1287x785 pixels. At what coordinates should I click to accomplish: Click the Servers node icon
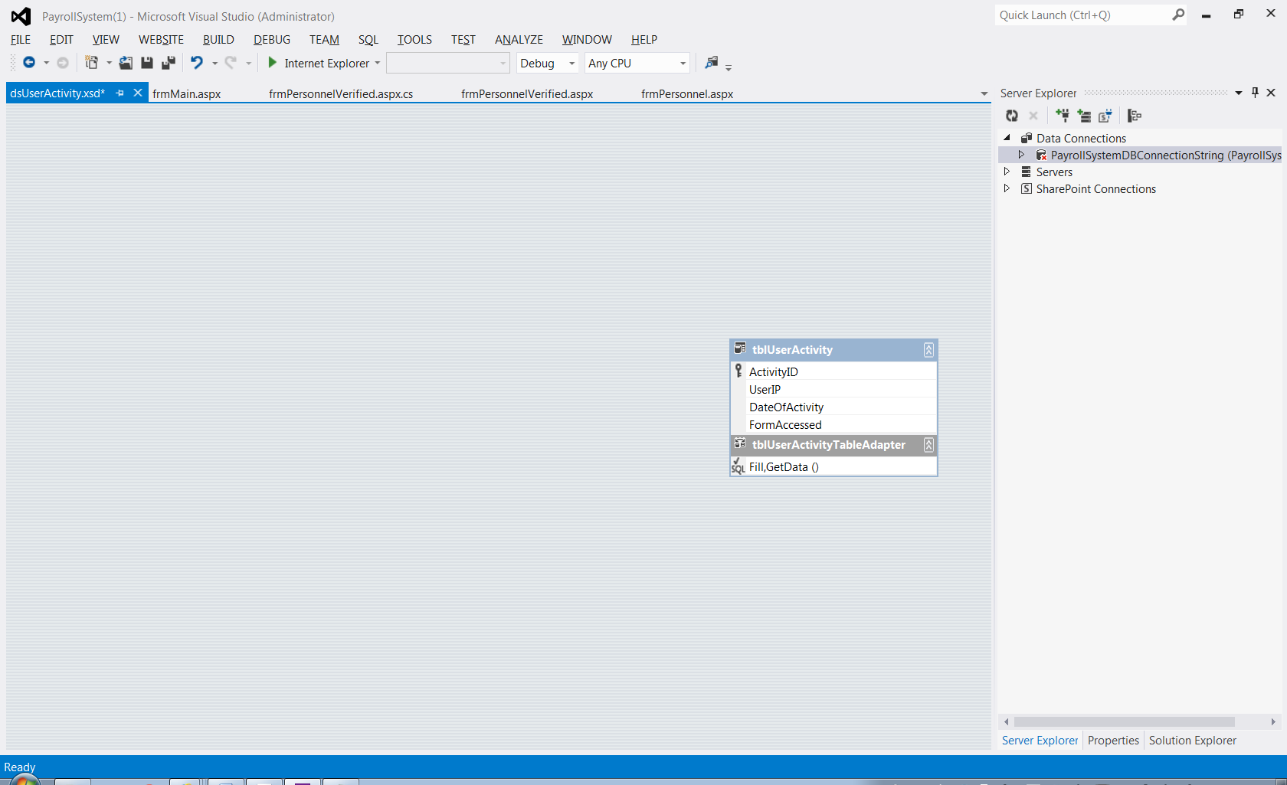tap(1027, 172)
